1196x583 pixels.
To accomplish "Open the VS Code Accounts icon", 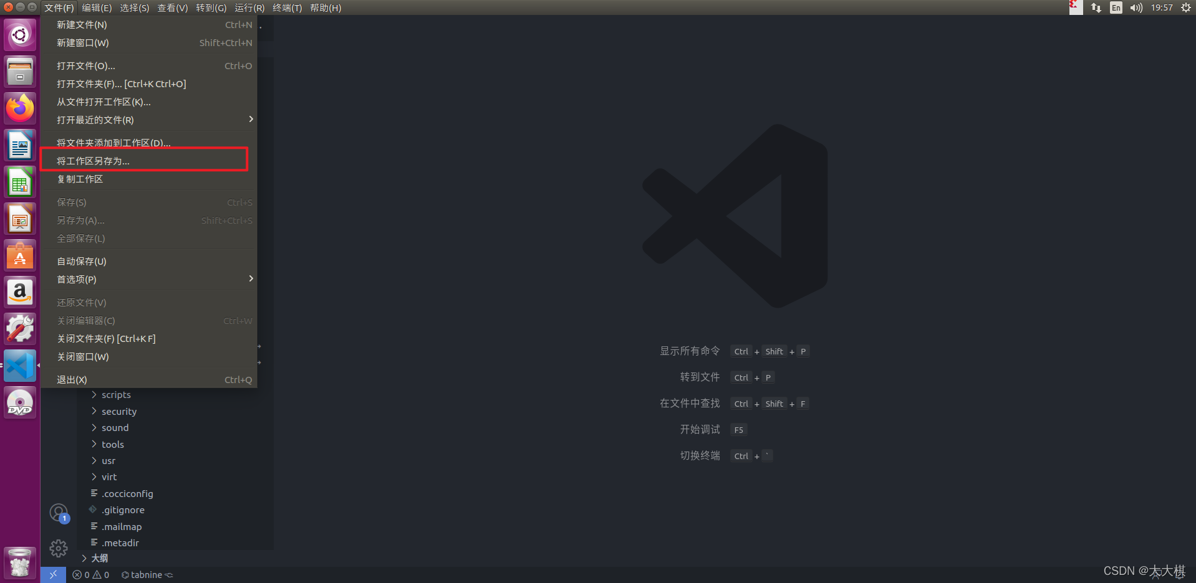I will pos(59,513).
